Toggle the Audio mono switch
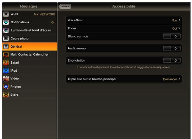This screenshot has width=192, height=139. pos(172,48)
